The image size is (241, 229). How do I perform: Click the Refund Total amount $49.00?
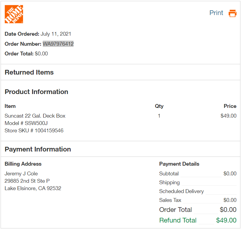[226, 220]
